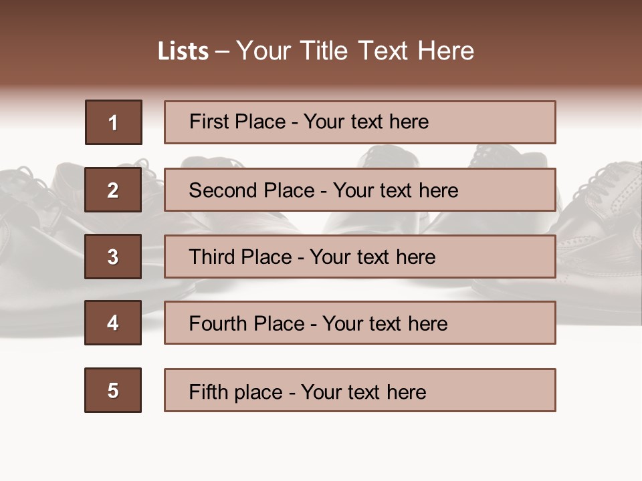The image size is (642, 481).
Task: Click the number 5 box
Action: coord(113,390)
